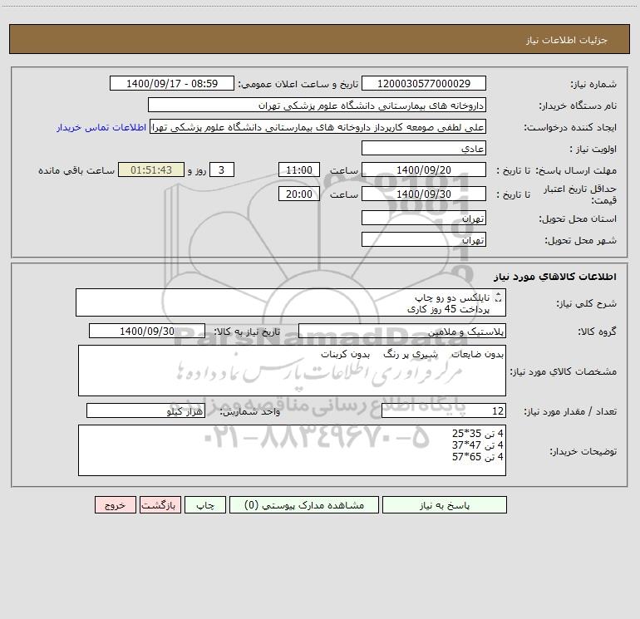Click the حداقل تاریخ اعتبار قیمت label
The width and height of the screenshot is (640, 619).
[580, 194]
